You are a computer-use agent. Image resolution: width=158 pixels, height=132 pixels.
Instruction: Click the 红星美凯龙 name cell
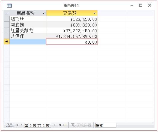pyautogui.click(x=28, y=30)
